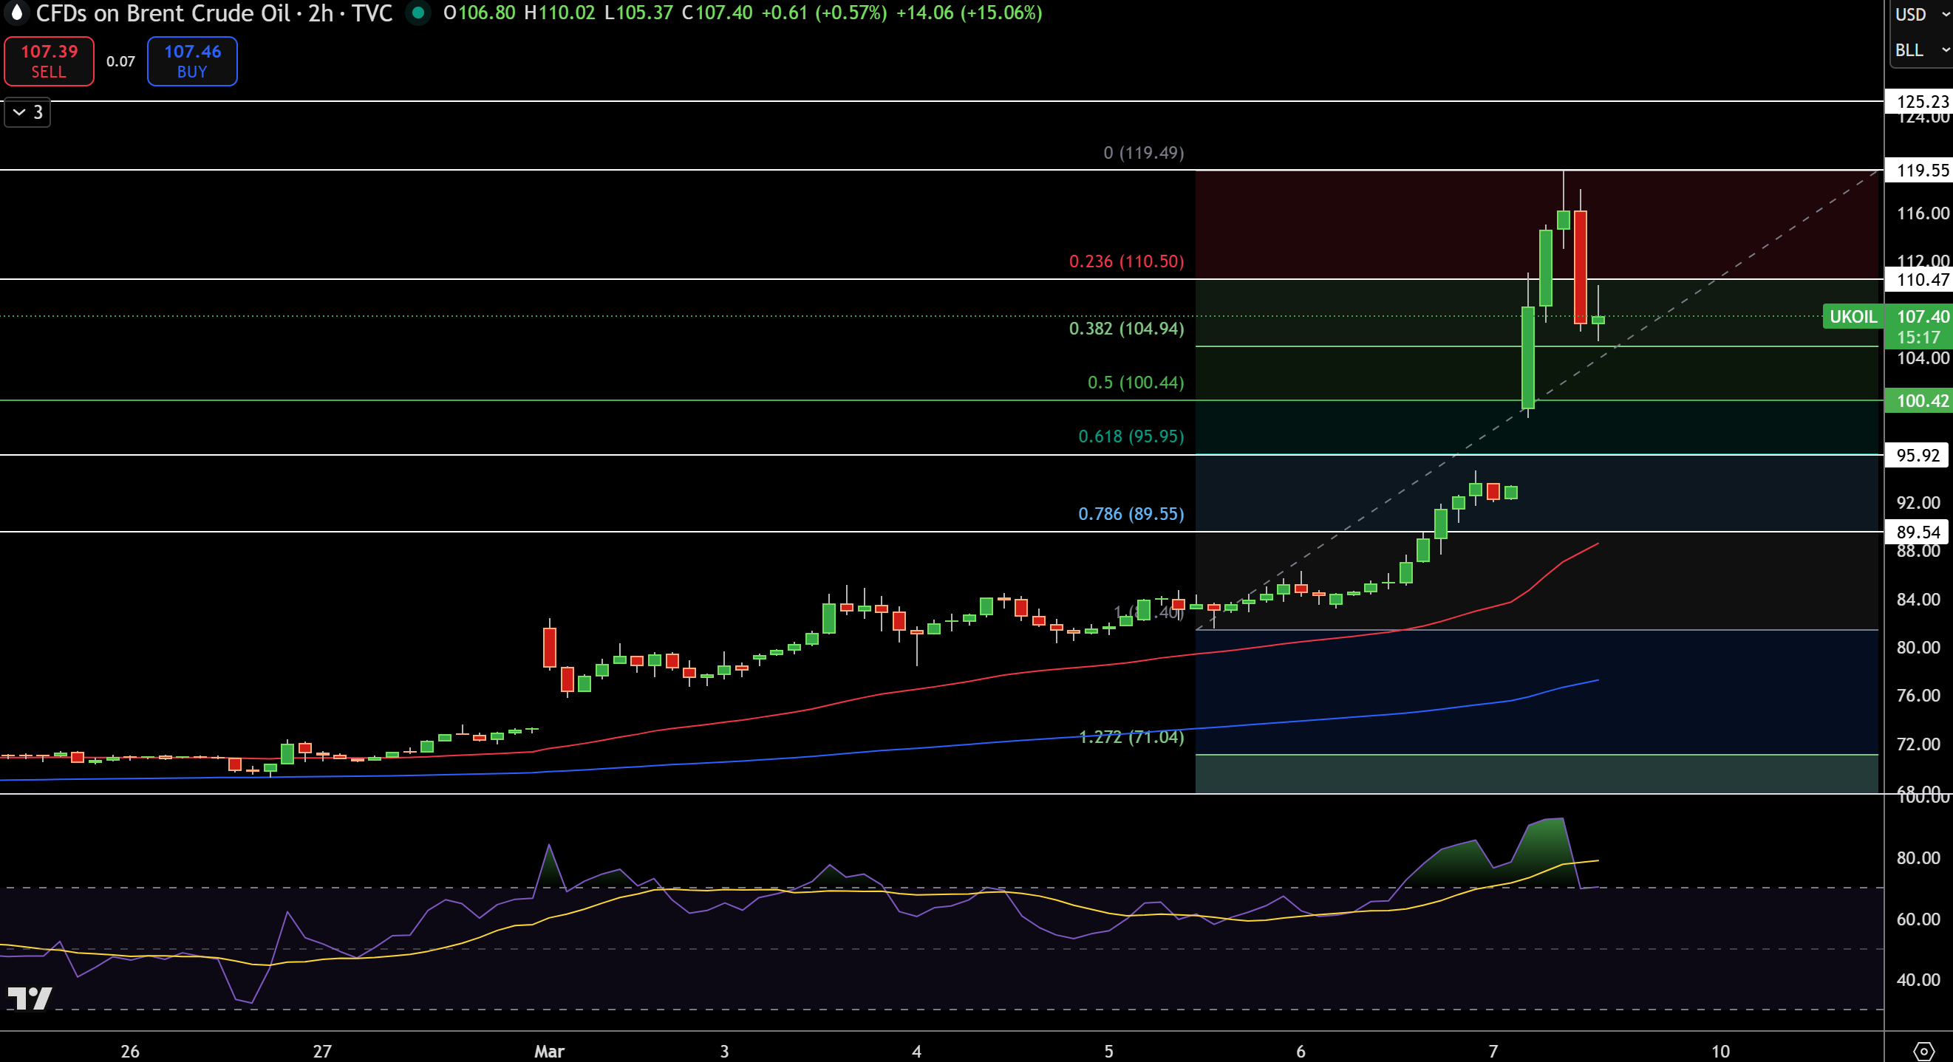Select Fibonacci level 0.382 (104.94) label
Viewport: 1953px width, 1062px height.
[x=1126, y=329]
